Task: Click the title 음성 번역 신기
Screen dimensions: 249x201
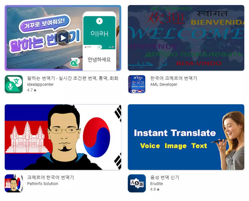Action: [165, 177]
